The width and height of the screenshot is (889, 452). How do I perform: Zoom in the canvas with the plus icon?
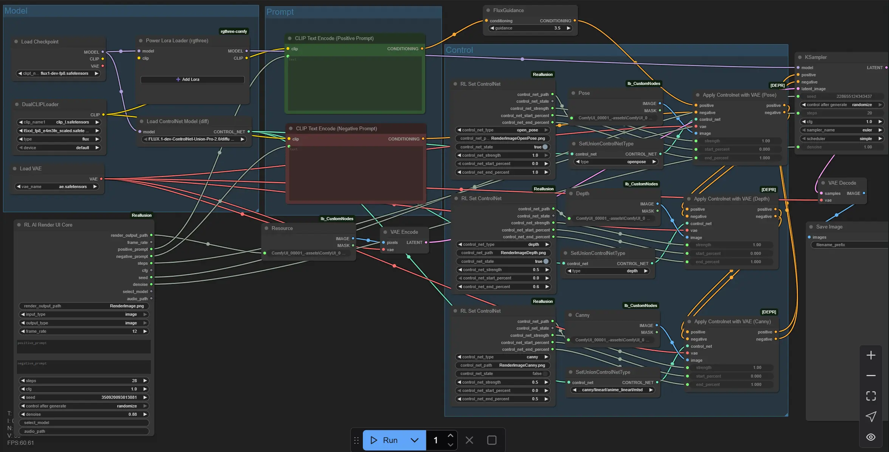pos(871,355)
